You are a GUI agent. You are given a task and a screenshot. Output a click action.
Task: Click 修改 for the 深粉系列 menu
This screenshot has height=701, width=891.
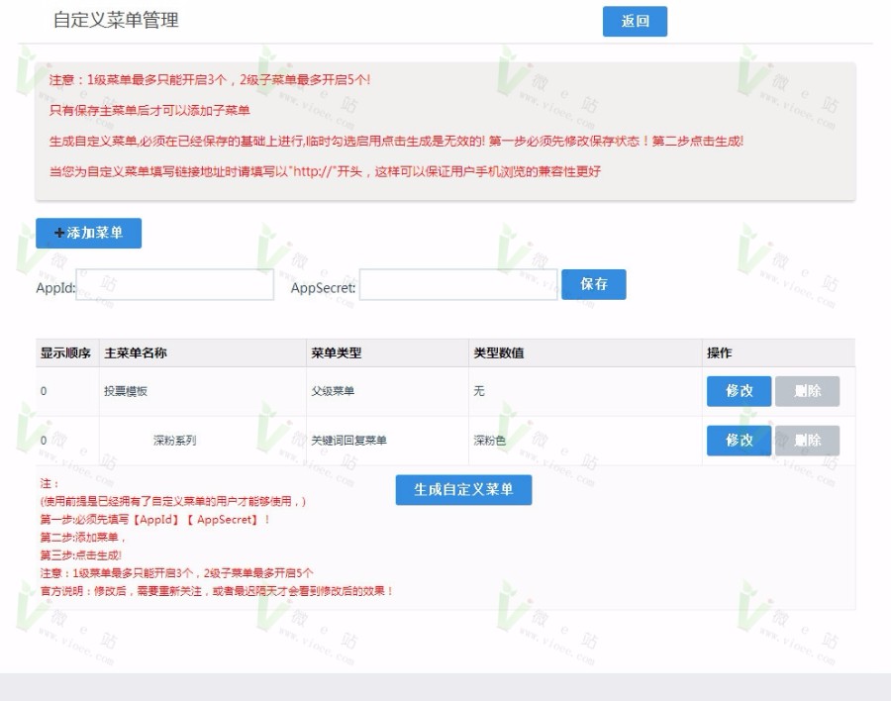click(x=739, y=440)
